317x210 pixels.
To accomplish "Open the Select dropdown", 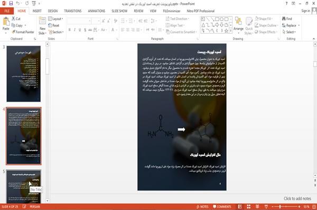I will [x=290, y=32].
